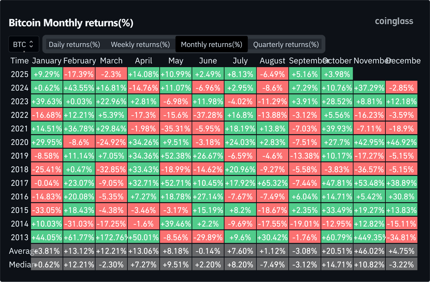Select the August 2017 +65.32% cell
The image size is (430, 282).
273,183
